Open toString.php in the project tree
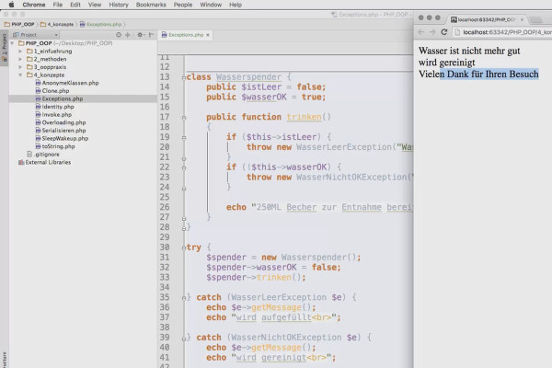The image size is (552, 368). [x=55, y=146]
